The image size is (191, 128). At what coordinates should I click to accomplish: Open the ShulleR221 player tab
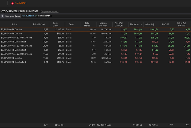tap(20, 3)
